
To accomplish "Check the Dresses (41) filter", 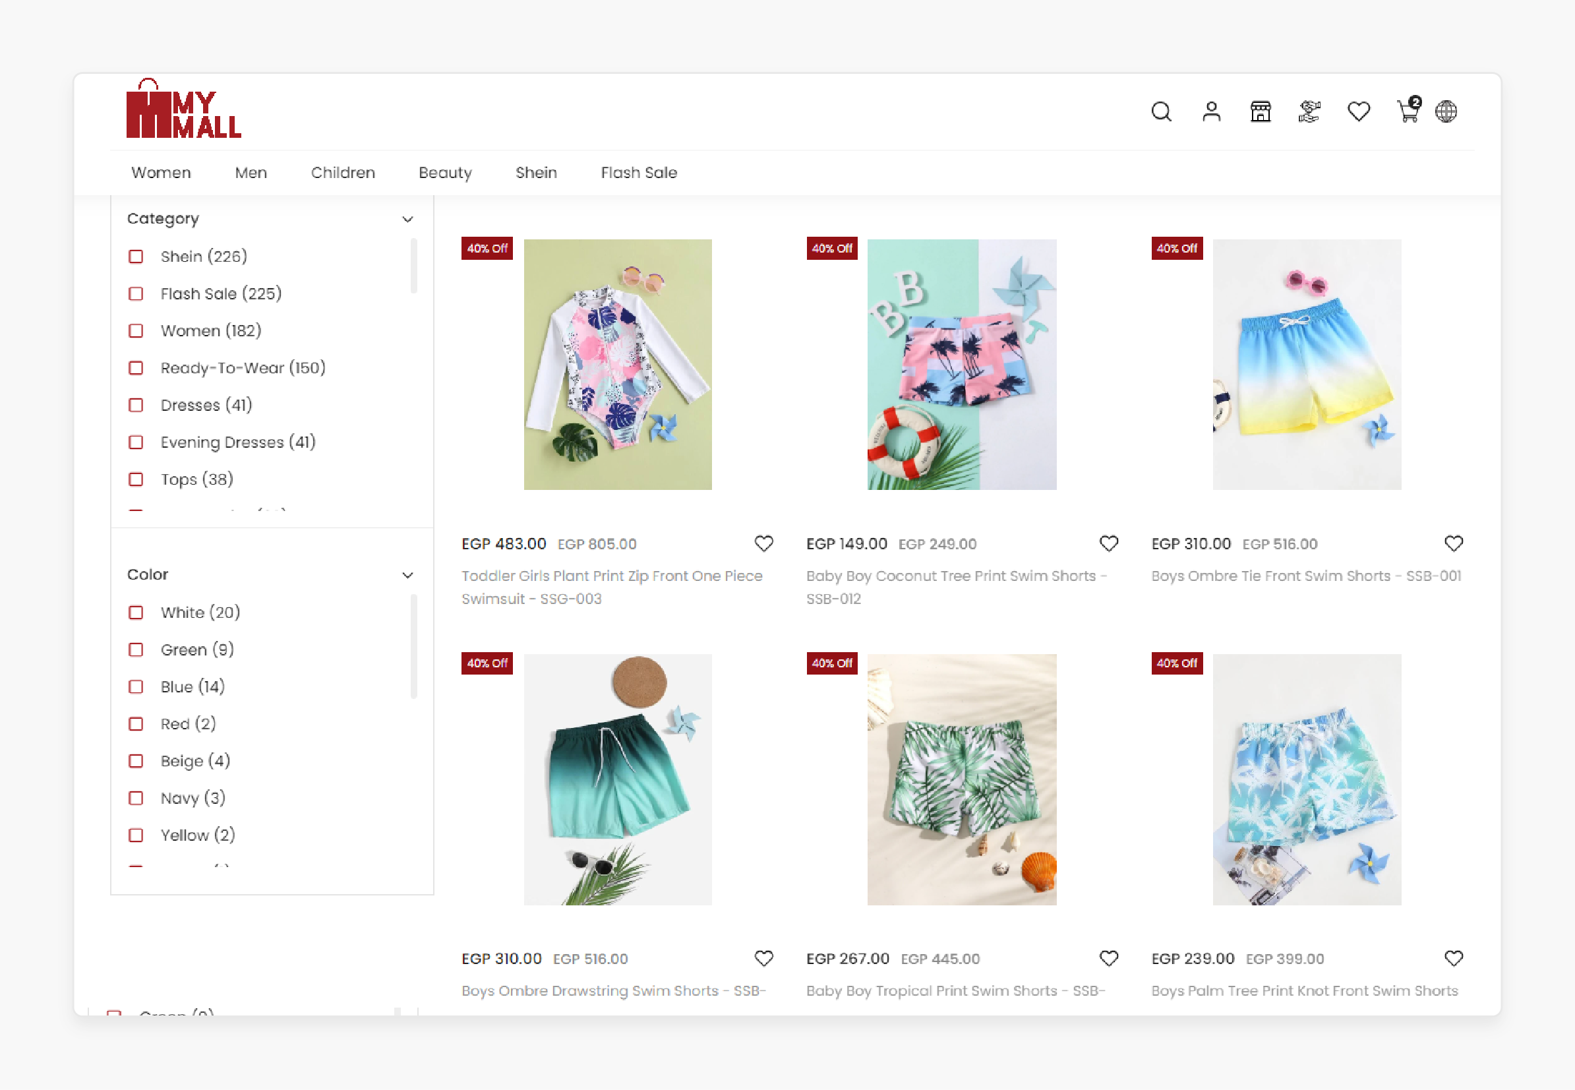I will tap(136, 405).
